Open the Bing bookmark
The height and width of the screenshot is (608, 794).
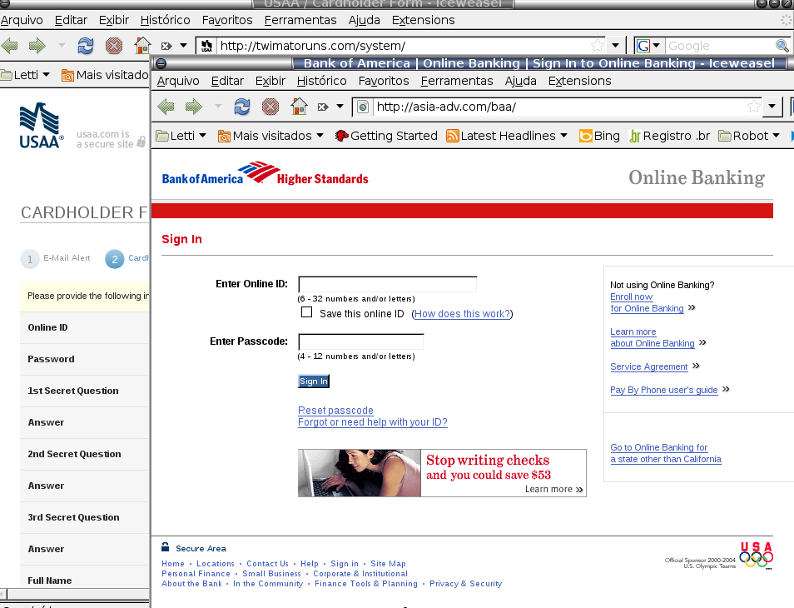pyautogui.click(x=599, y=136)
